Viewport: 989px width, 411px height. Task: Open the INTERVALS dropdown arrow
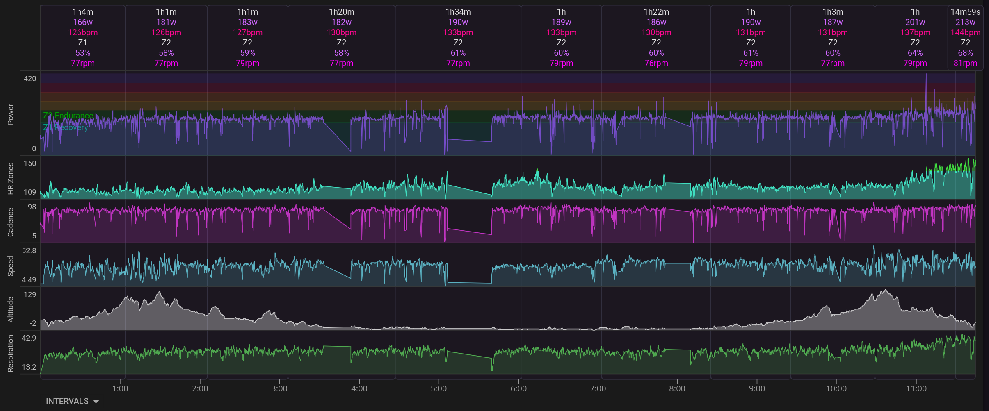click(x=96, y=402)
